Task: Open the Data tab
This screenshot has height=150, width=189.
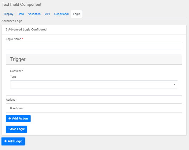Action: point(21,14)
